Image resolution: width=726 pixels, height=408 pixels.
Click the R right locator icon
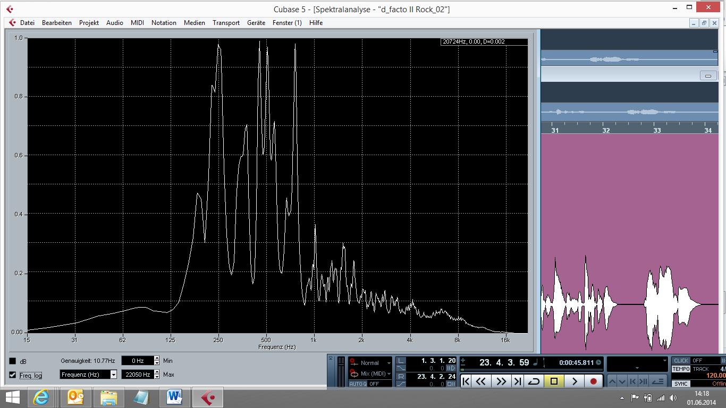(401, 376)
